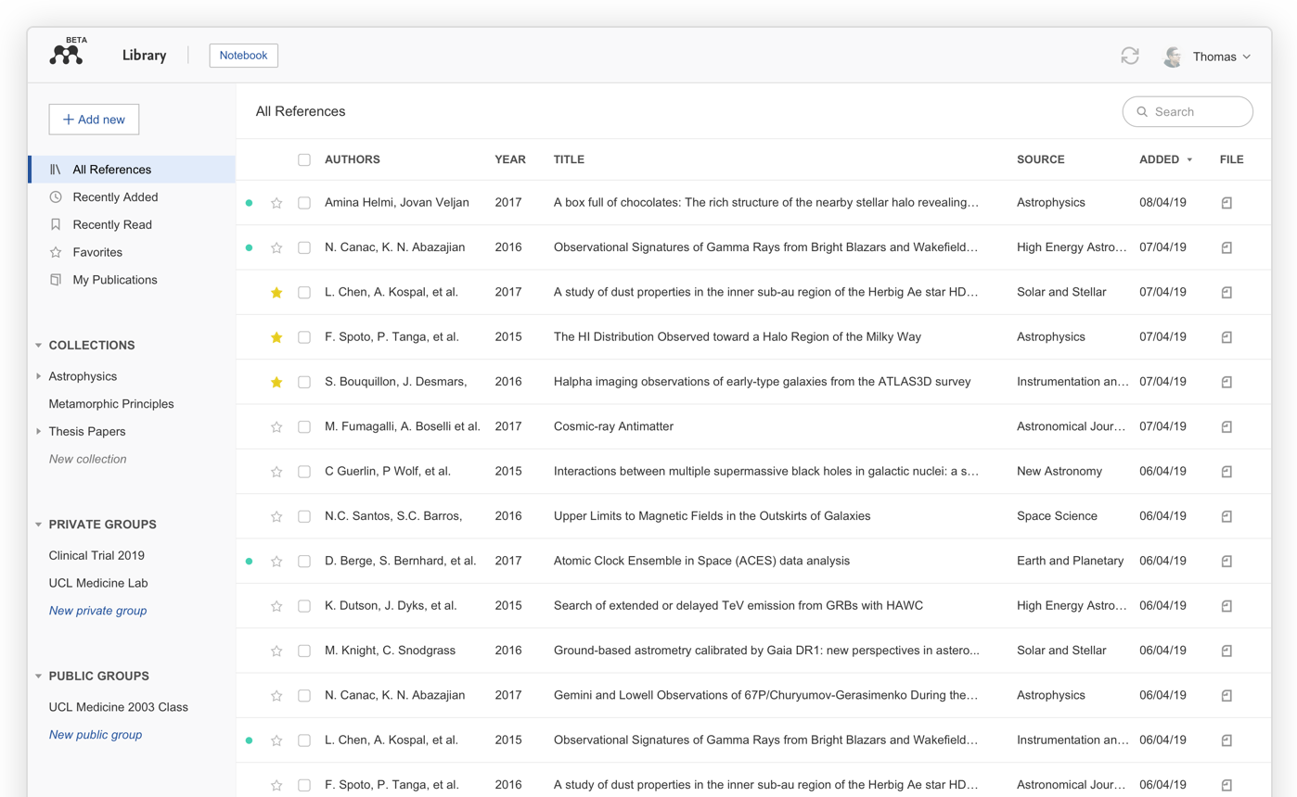Screen dimensions: 1297x797
Task: Collapse the COLLECTIONS section triangle
Action: (38, 345)
